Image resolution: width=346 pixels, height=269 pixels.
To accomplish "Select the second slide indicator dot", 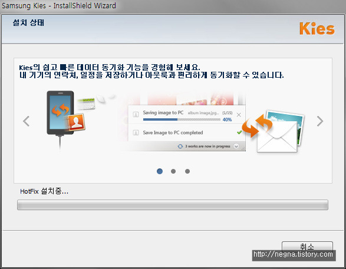I will coord(173,171).
